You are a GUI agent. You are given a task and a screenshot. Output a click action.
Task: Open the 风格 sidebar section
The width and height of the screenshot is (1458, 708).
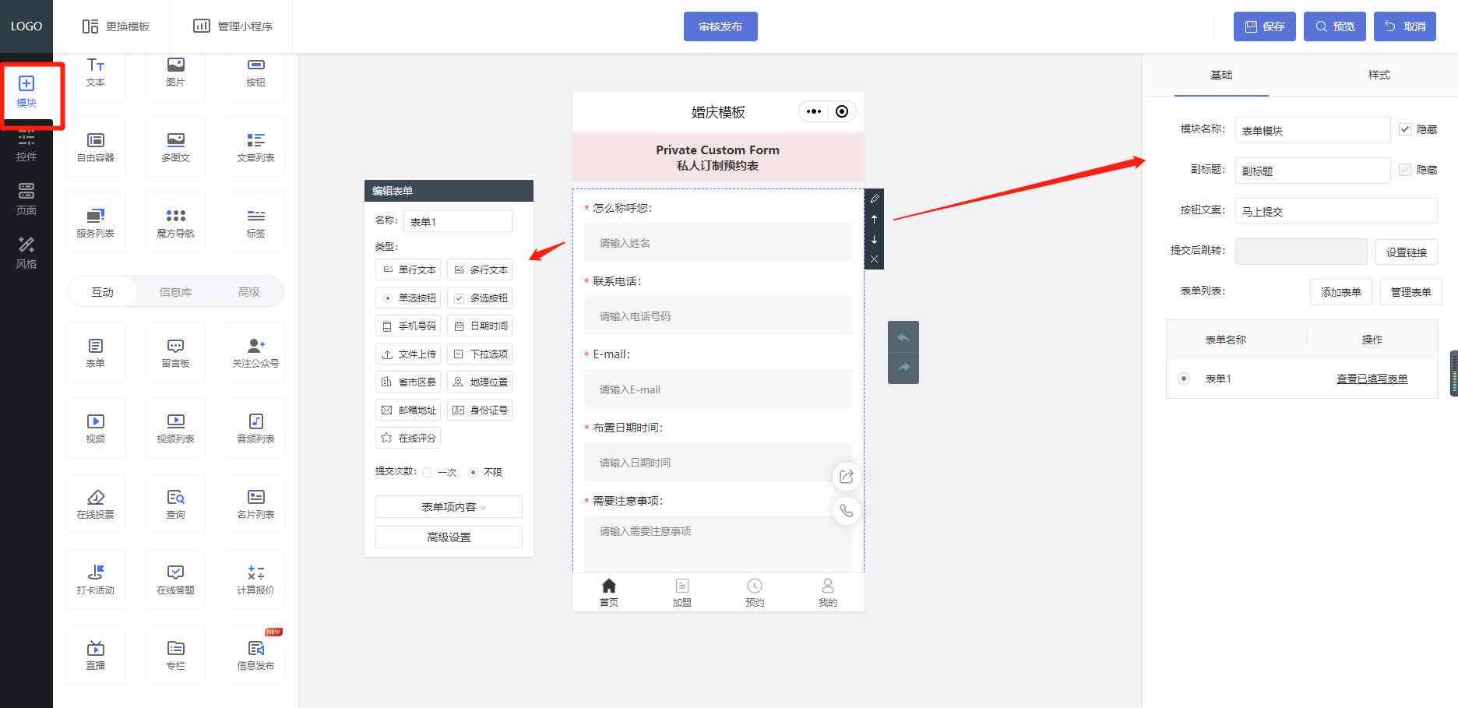[x=26, y=253]
